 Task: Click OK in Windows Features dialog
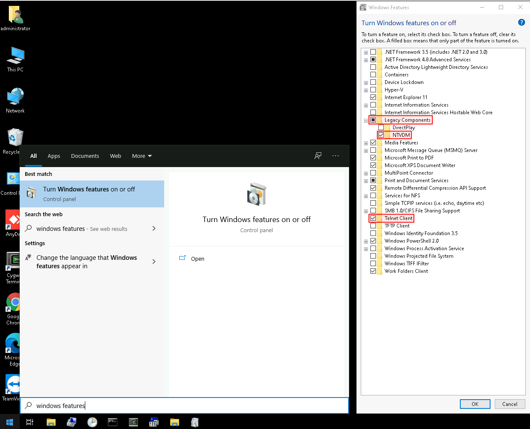coord(475,404)
